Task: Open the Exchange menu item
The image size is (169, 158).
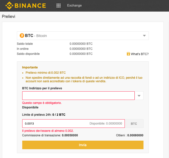Action: tap(74, 5)
